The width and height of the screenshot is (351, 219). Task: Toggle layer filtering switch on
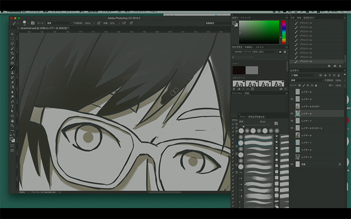pos(345,75)
